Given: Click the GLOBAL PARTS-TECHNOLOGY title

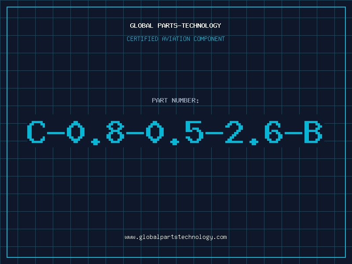Looking at the screenshot, I should pyautogui.click(x=176, y=26).
